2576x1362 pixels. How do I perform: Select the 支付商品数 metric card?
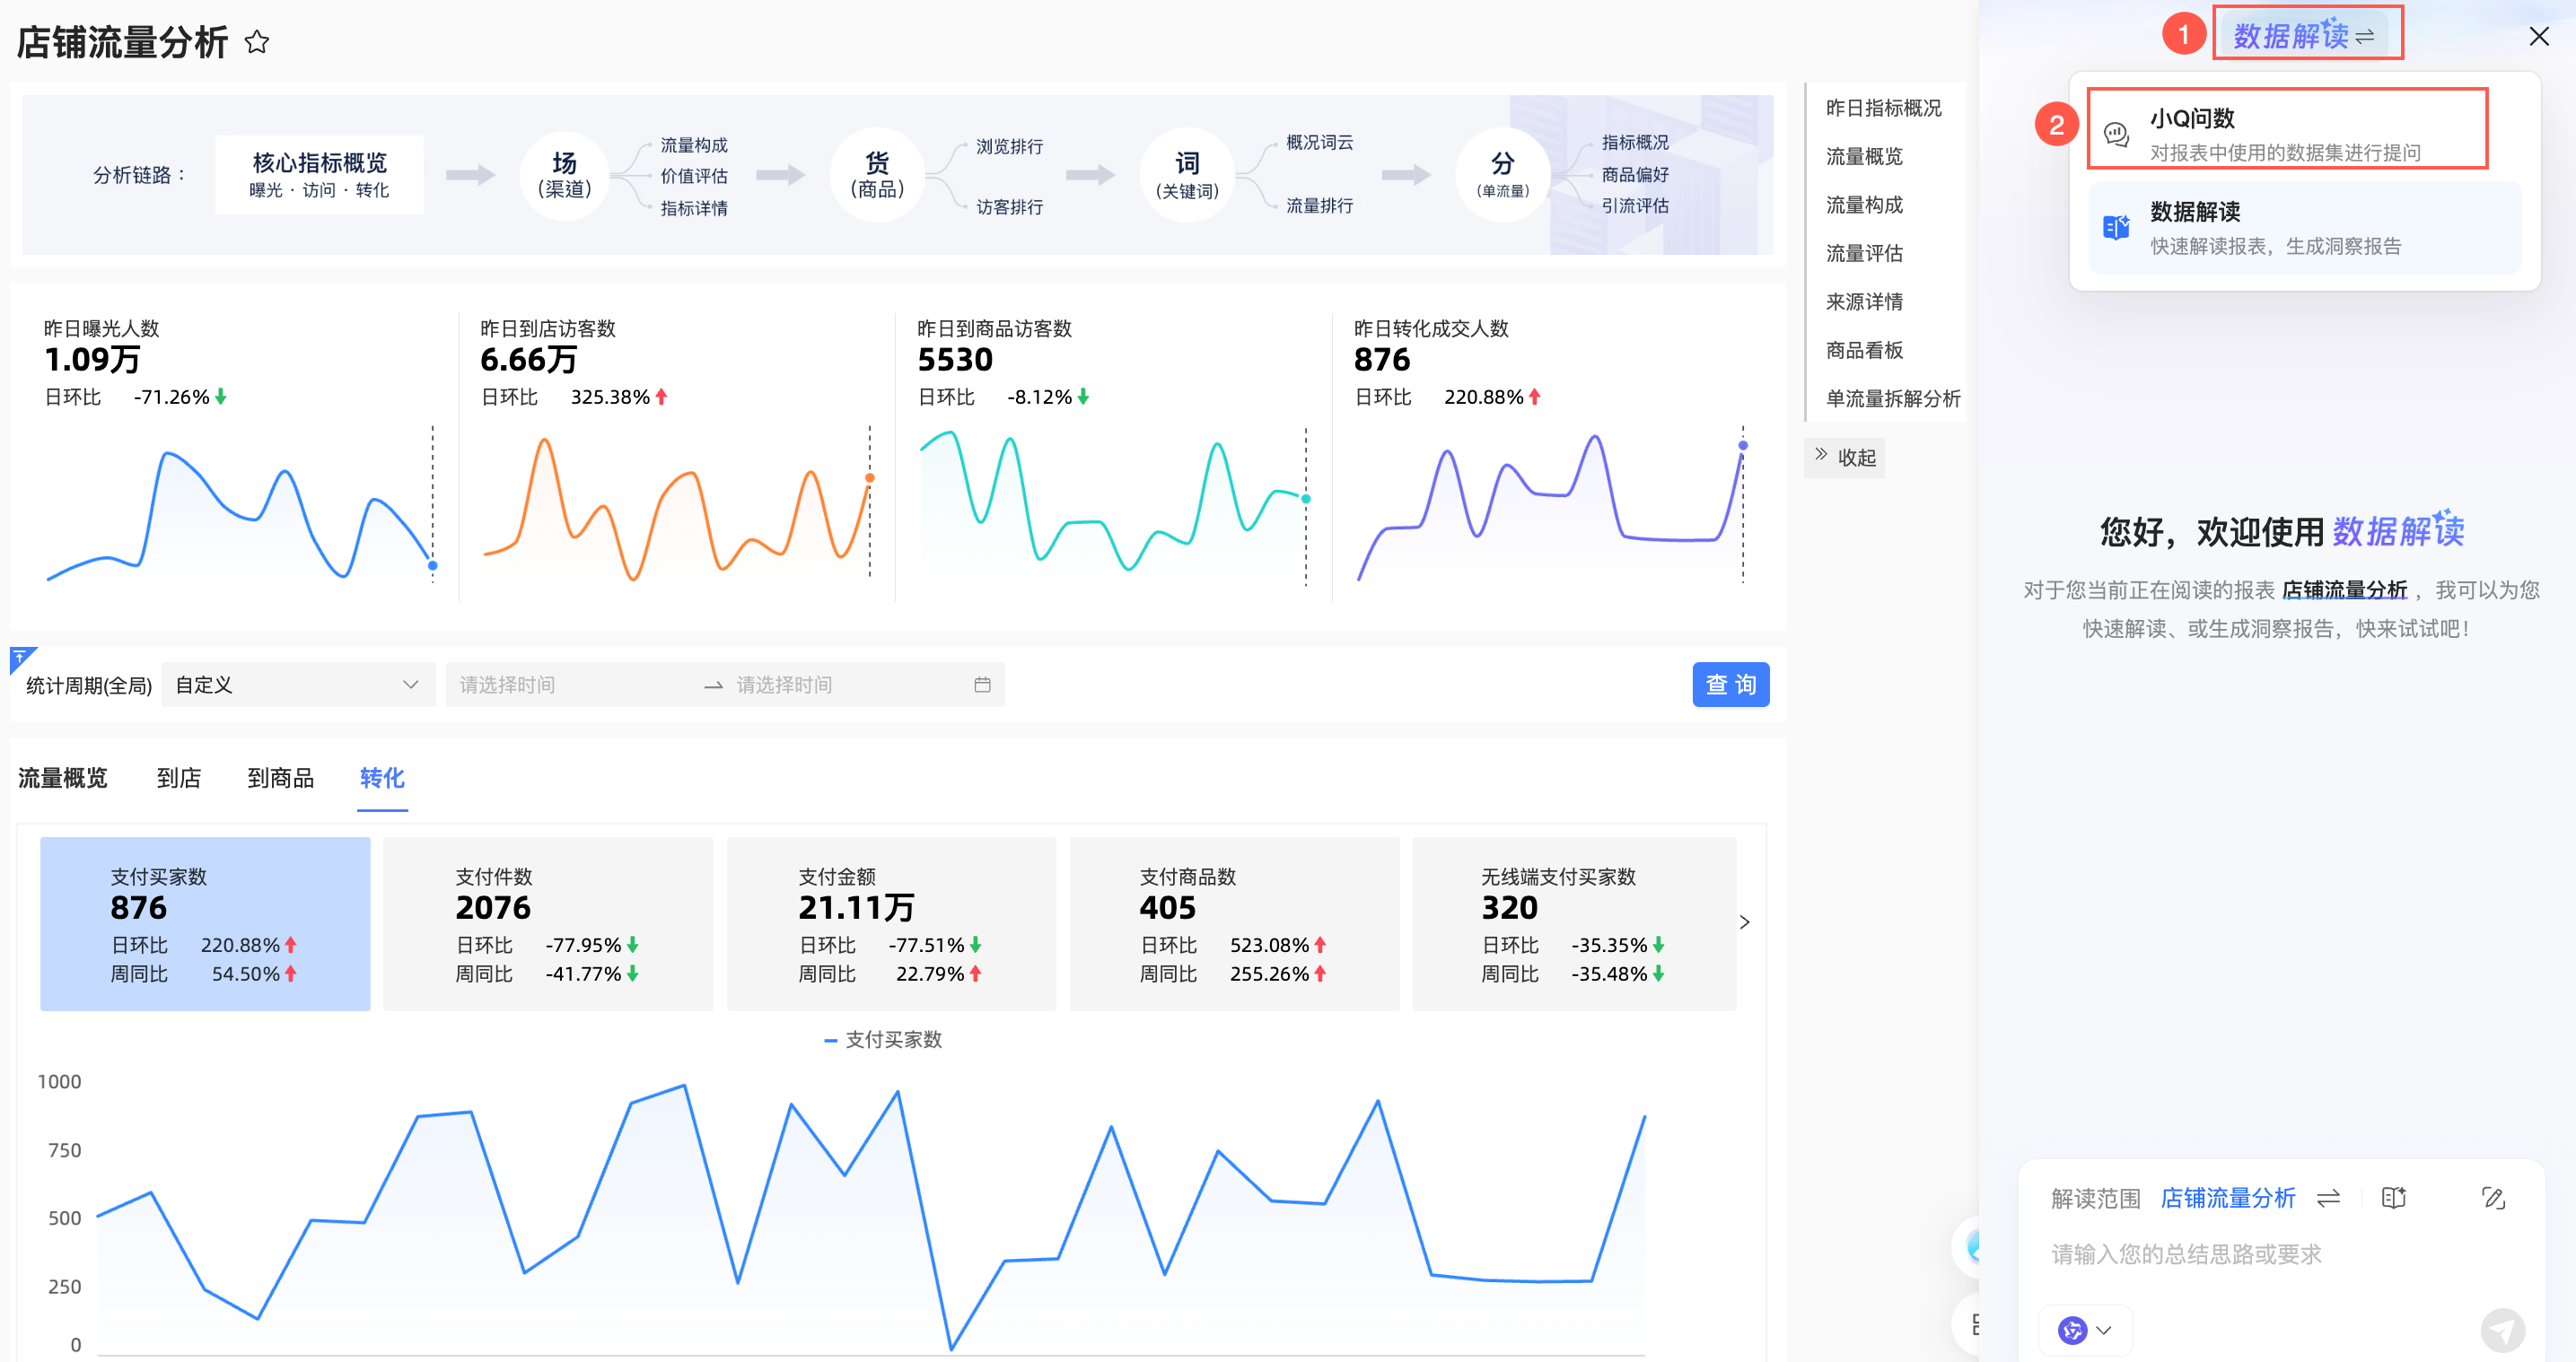1234,924
